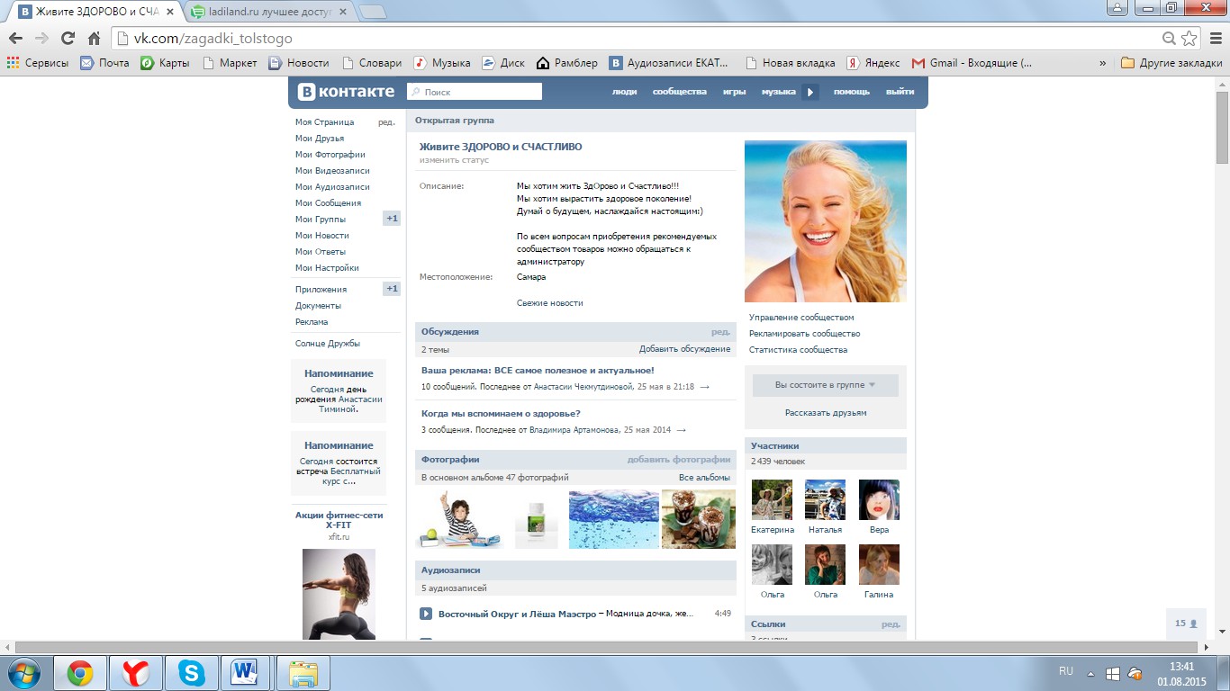This screenshot has width=1230, height=691.
Task: Show hidden tray icons arrow
Action: pos(1091,673)
